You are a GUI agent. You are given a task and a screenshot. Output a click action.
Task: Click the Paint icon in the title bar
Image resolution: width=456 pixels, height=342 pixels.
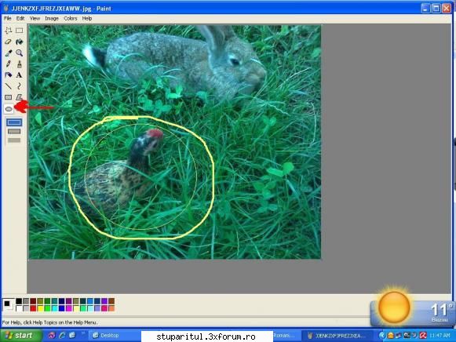point(6,8)
